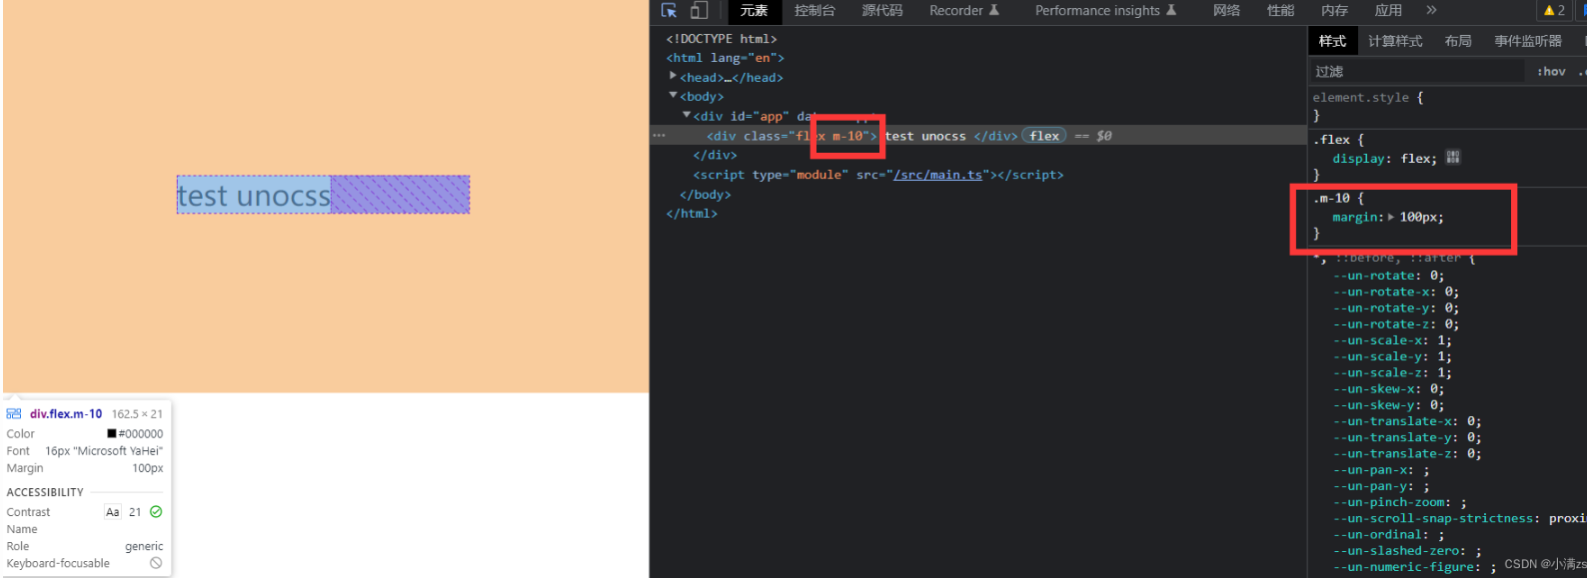The width and height of the screenshot is (1587, 578).
Task: Click the keyboard-focusable not-allowed icon
Action: pos(156,563)
